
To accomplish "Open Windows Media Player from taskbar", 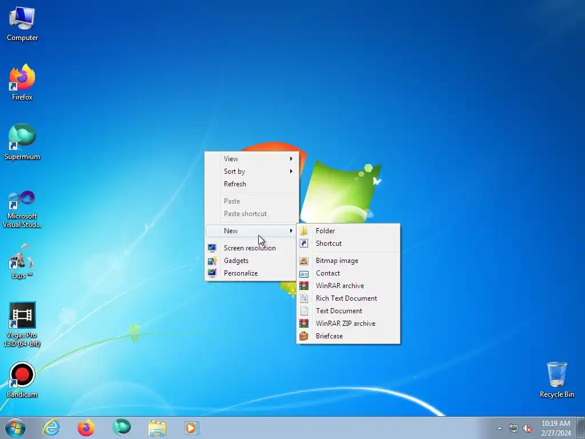I will click(192, 428).
